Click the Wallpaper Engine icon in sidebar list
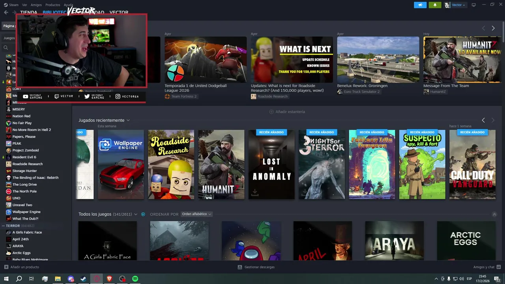 [x=9, y=212]
